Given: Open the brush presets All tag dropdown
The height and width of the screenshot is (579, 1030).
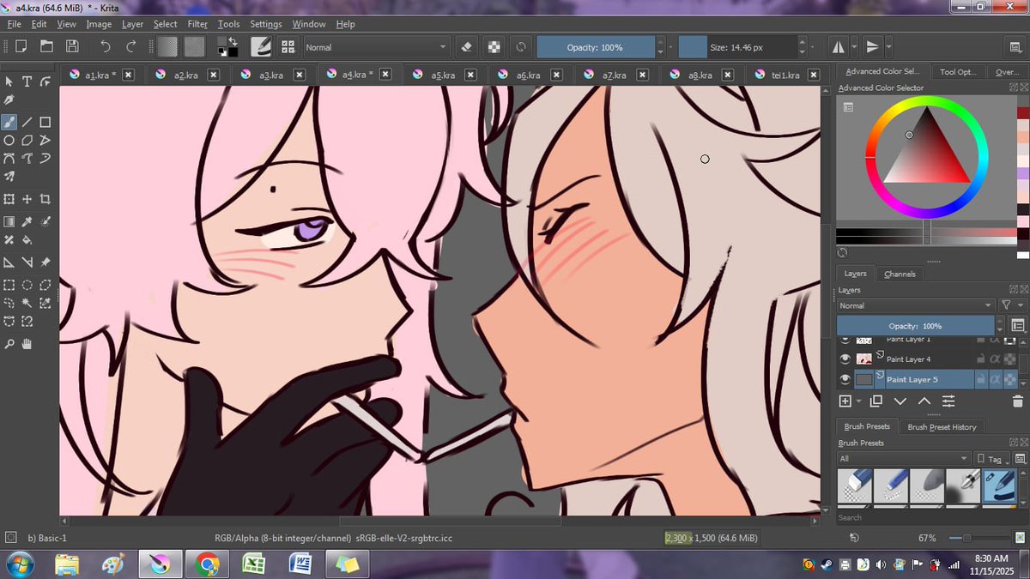Looking at the screenshot, I should click(x=904, y=459).
